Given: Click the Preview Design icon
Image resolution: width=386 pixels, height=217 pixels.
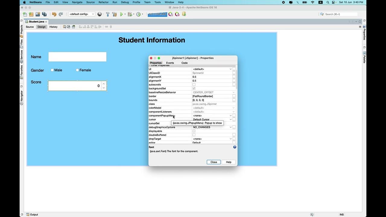Looking at the screenshot, I should 73,27.
